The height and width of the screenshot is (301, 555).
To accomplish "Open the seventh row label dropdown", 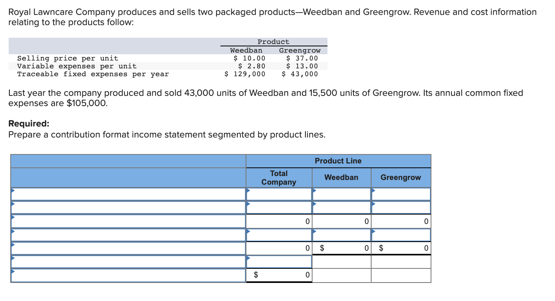I will coord(128,275).
